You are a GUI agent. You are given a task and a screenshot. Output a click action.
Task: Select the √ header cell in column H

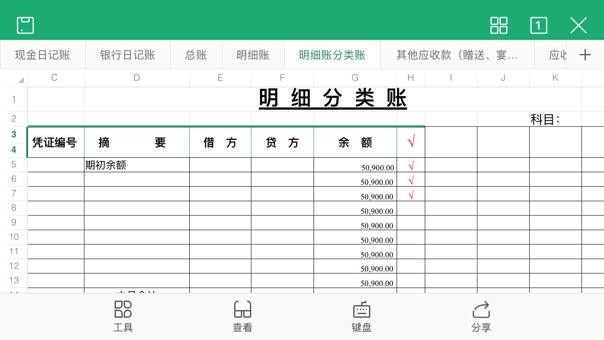410,142
